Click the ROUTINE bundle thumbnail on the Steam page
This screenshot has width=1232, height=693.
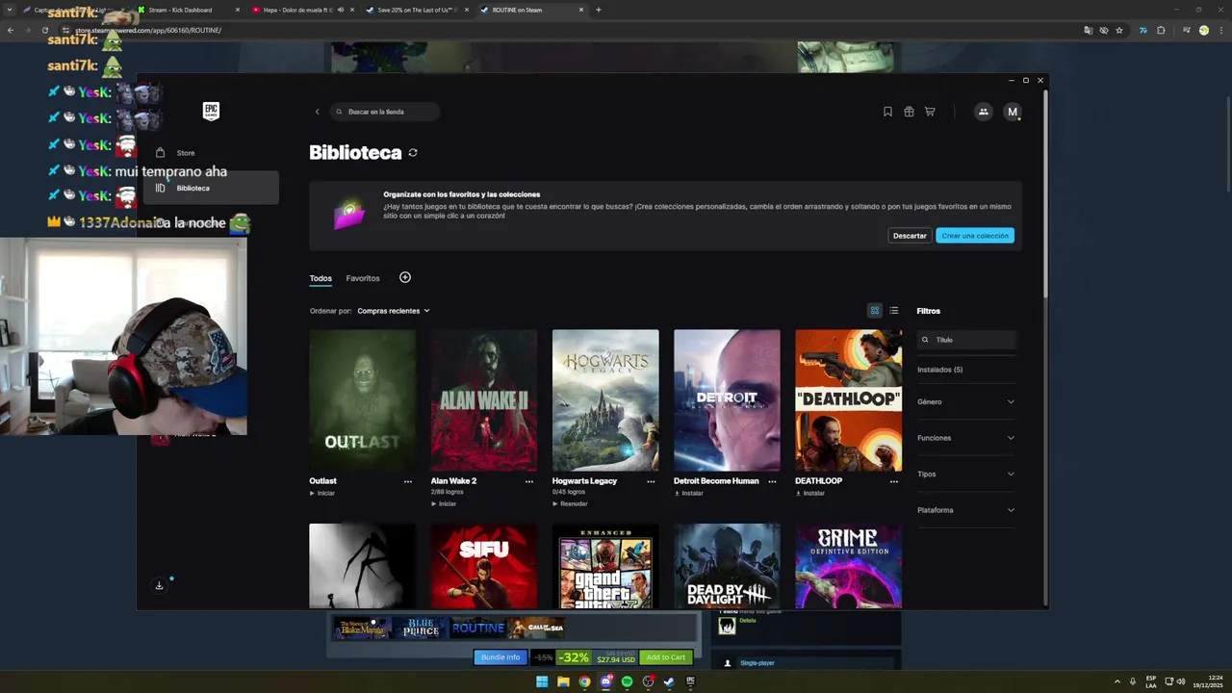[x=478, y=629]
